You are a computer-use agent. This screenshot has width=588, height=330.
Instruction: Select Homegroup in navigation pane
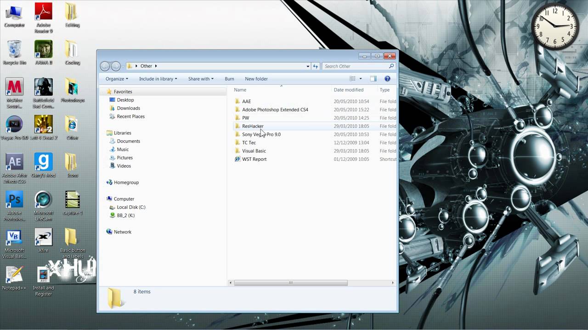pyautogui.click(x=122, y=182)
